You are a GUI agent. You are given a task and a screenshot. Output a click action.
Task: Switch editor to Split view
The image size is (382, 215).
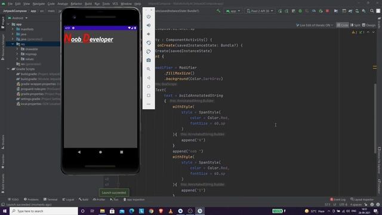click(x=355, y=25)
